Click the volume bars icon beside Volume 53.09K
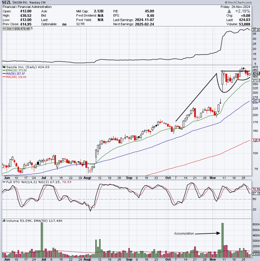This screenshot has height=261, width=260. 4,221
